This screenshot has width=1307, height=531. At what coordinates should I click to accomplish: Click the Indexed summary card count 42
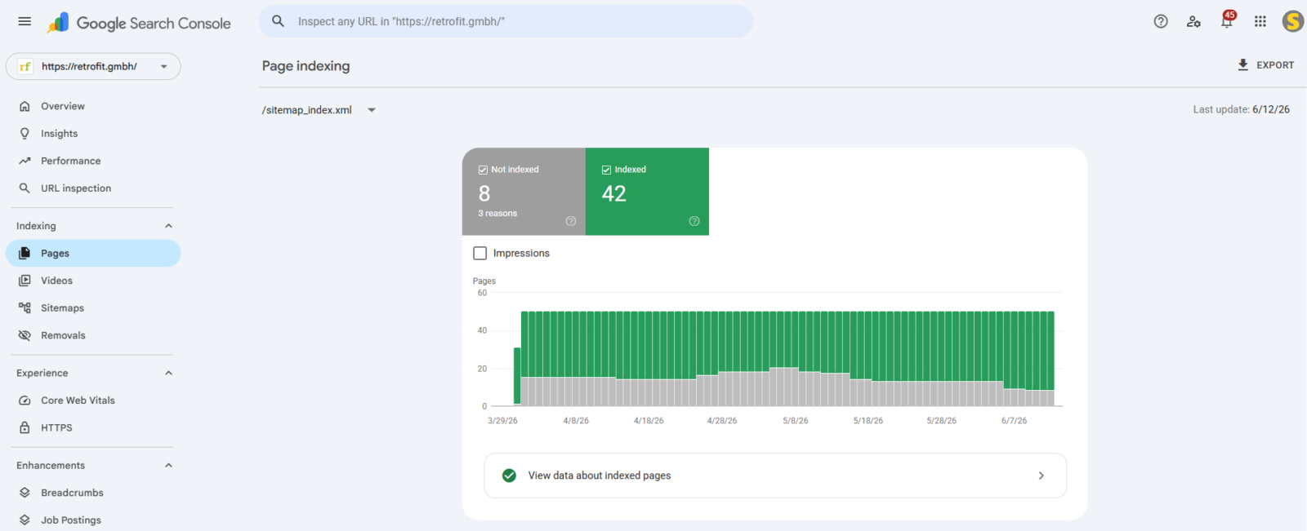[x=614, y=193]
